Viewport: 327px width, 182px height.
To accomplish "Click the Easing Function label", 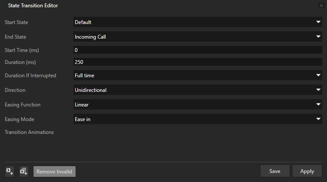I will [22, 105].
